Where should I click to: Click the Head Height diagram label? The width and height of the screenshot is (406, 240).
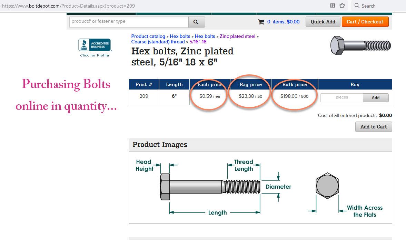pyautogui.click(x=145, y=165)
